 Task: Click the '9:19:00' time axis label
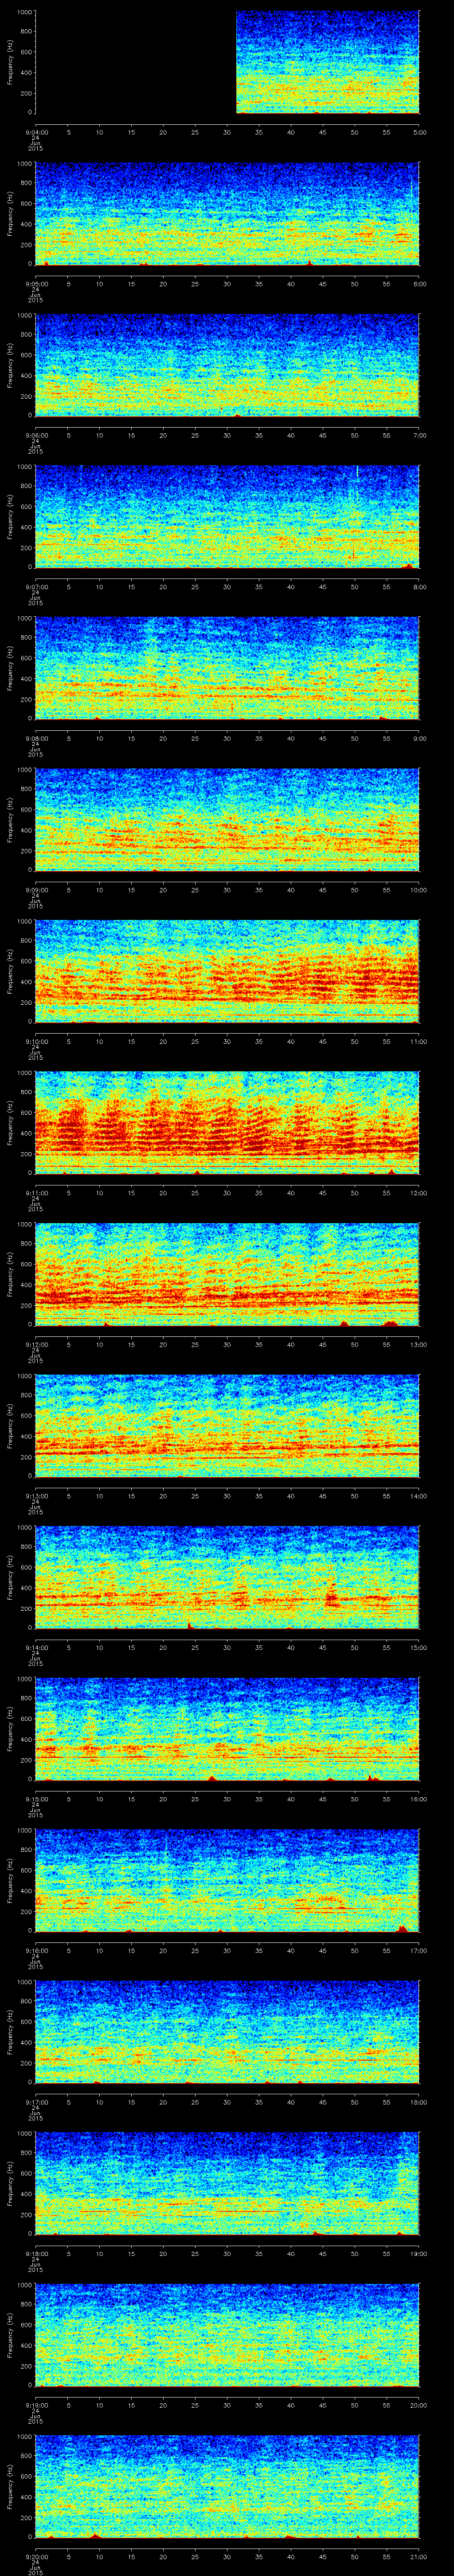tap(36, 2405)
